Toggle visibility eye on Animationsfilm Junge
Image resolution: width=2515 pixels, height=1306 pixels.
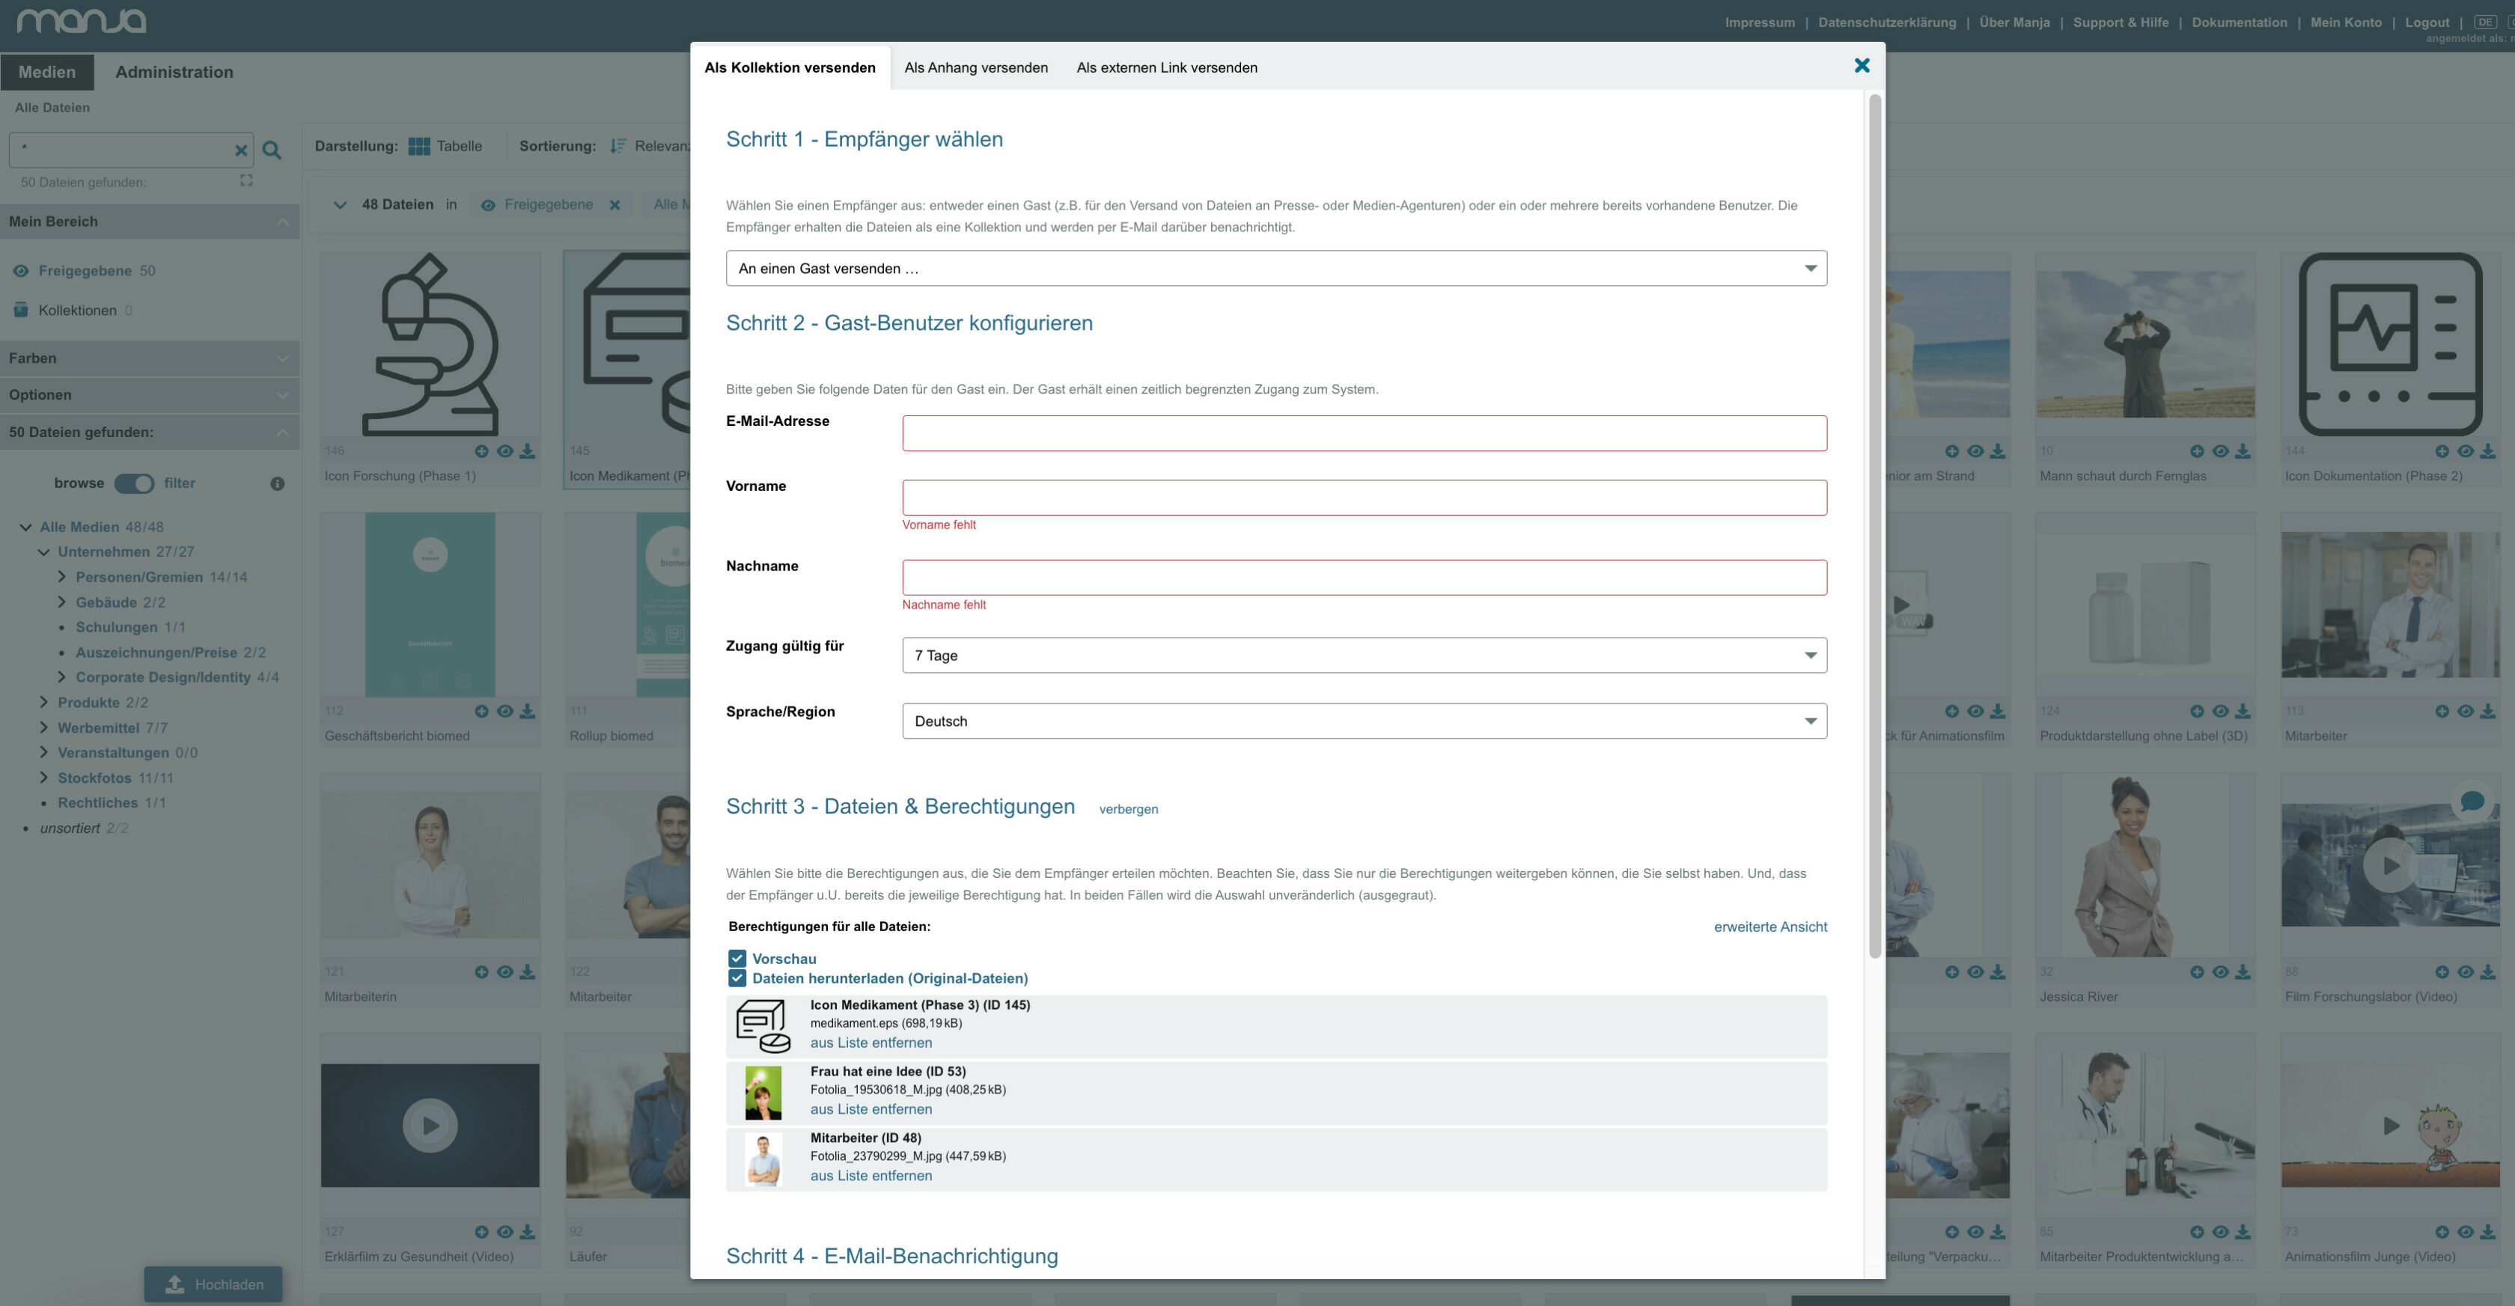2465,1232
